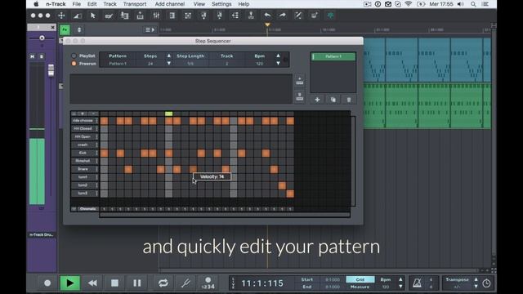523x294 pixels.
Task: Click the Record button in the transport bar
Action: tap(47, 283)
